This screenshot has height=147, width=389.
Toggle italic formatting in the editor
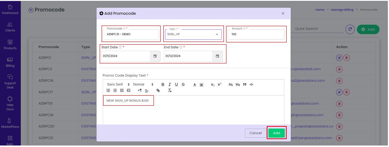(170, 84)
